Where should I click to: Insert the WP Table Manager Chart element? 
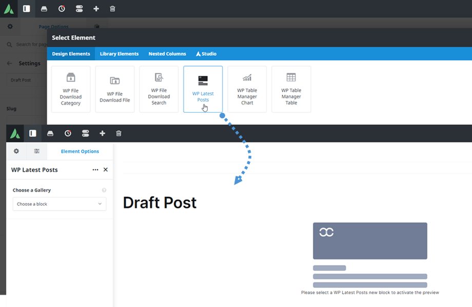pos(247,89)
